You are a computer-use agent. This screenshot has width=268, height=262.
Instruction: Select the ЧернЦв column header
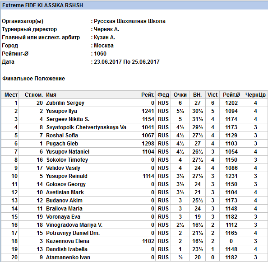255,94
